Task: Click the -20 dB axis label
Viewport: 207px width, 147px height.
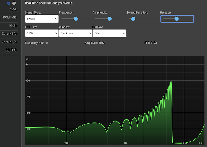Action: 28,80
